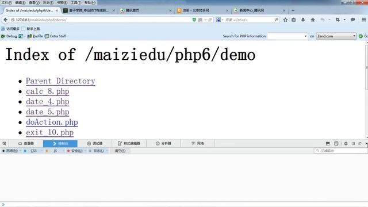This screenshot has height=207, width=368.
Task: Open the 帮助(H) menu
Action: (90, 2)
